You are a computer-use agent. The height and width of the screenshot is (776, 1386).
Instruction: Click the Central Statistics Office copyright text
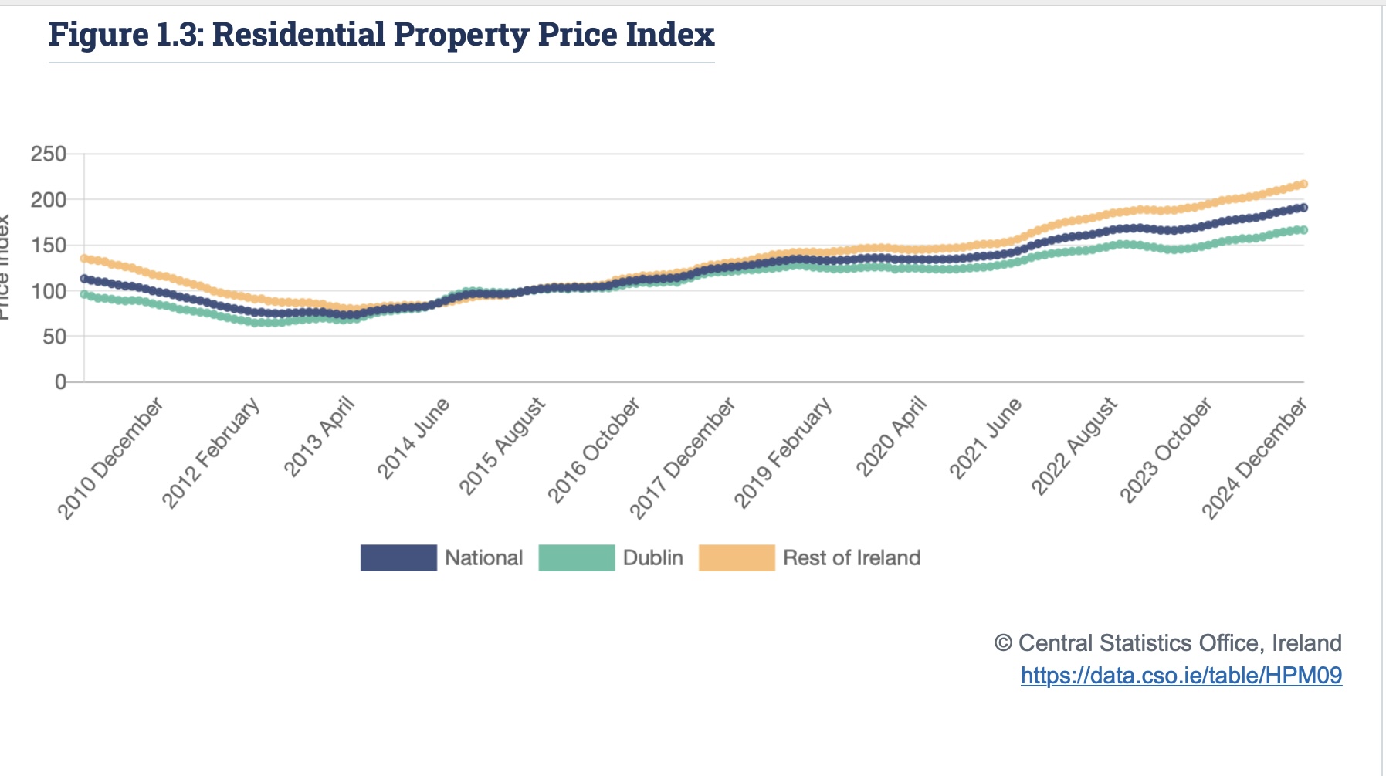[1167, 642]
